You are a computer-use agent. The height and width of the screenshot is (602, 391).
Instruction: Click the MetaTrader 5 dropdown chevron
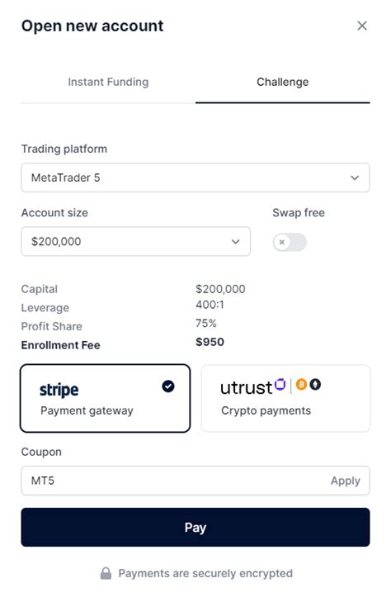click(x=355, y=178)
